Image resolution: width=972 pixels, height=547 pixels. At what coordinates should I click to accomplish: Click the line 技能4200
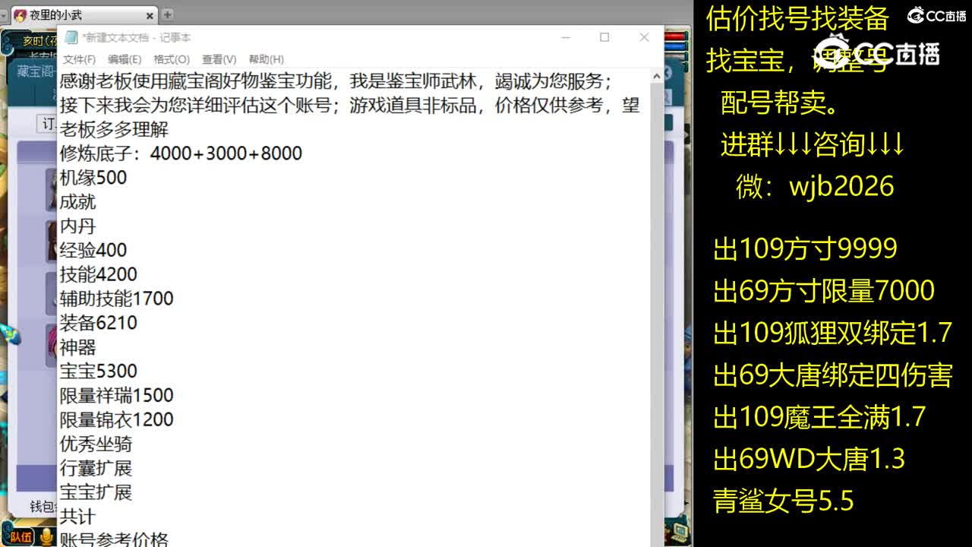coord(99,274)
